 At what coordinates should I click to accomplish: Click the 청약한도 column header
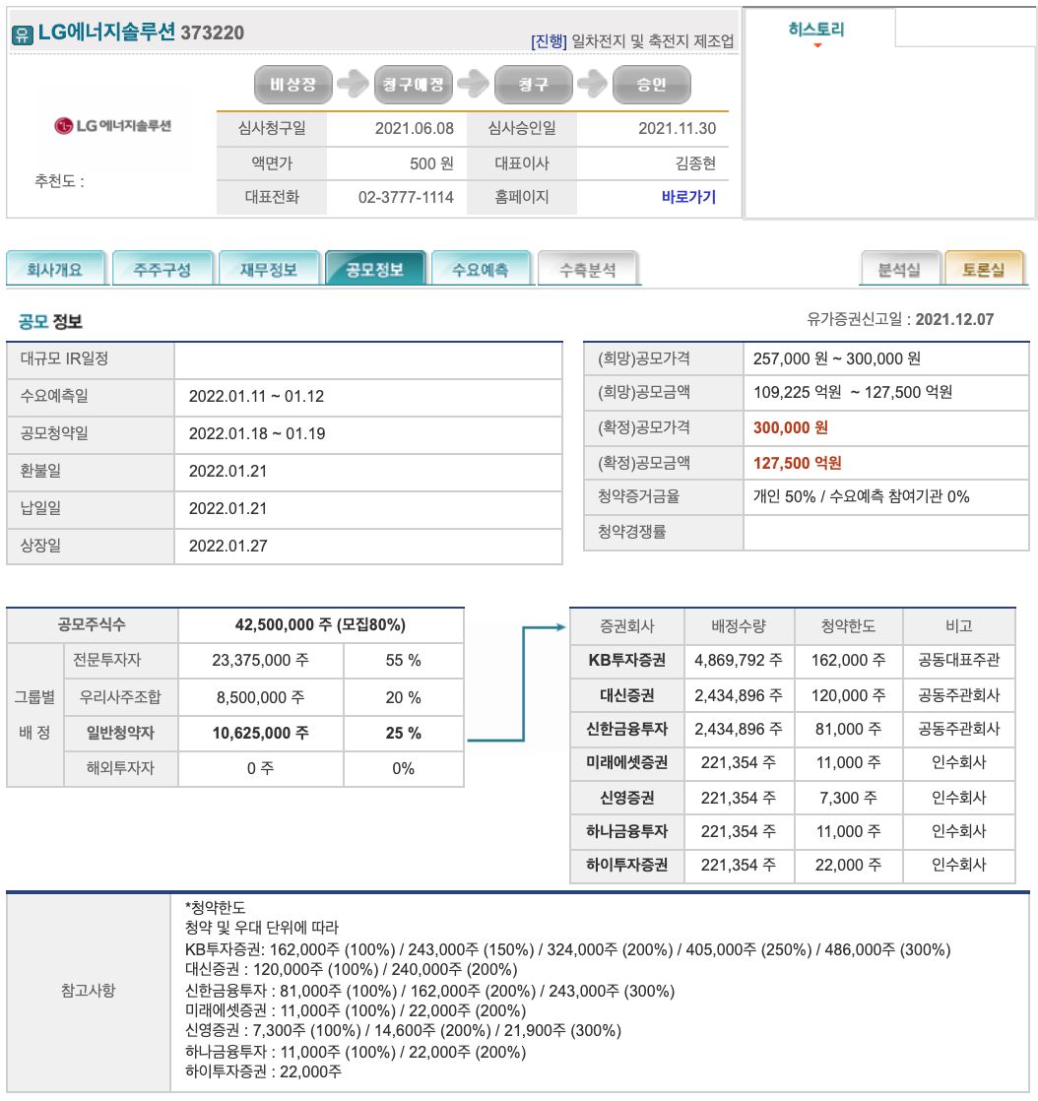point(848,625)
